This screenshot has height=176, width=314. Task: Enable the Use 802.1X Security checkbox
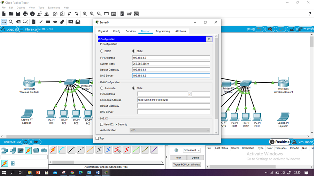pos(102,124)
